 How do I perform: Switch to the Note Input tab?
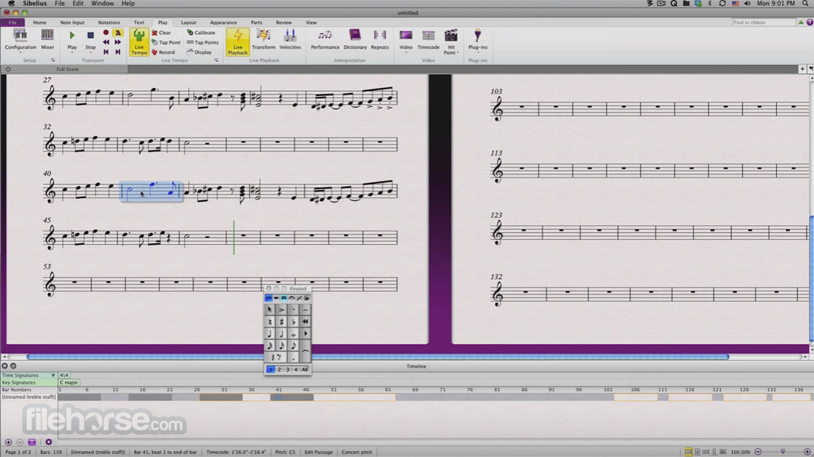73,22
